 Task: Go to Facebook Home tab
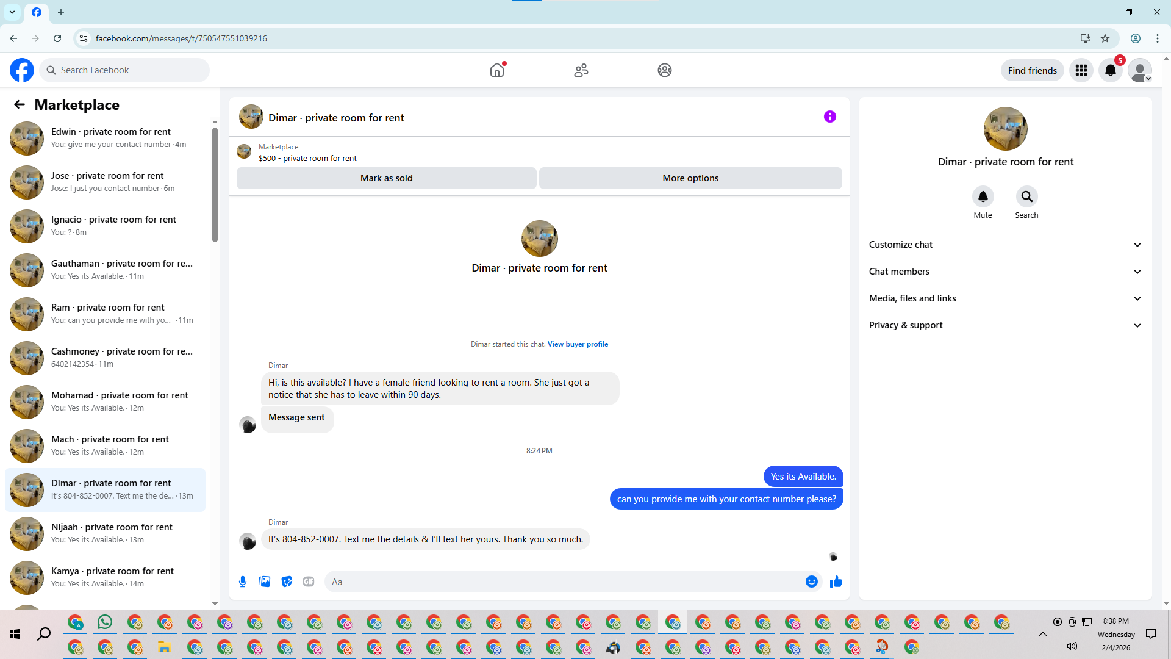(x=497, y=70)
